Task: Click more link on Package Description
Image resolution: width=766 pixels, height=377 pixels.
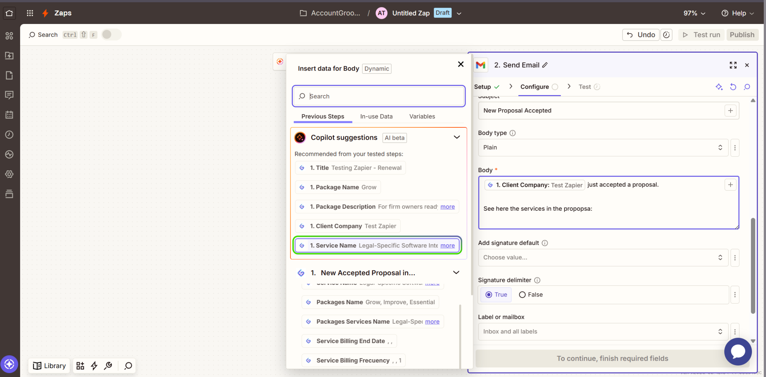Action: click(447, 207)
